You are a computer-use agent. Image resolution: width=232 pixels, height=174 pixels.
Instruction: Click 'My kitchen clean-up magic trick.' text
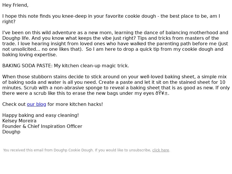(91, 66)
